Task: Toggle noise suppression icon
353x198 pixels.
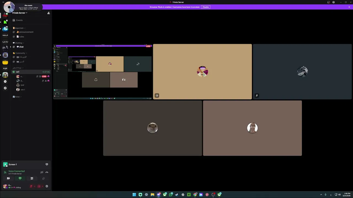Action: [42, 172]
